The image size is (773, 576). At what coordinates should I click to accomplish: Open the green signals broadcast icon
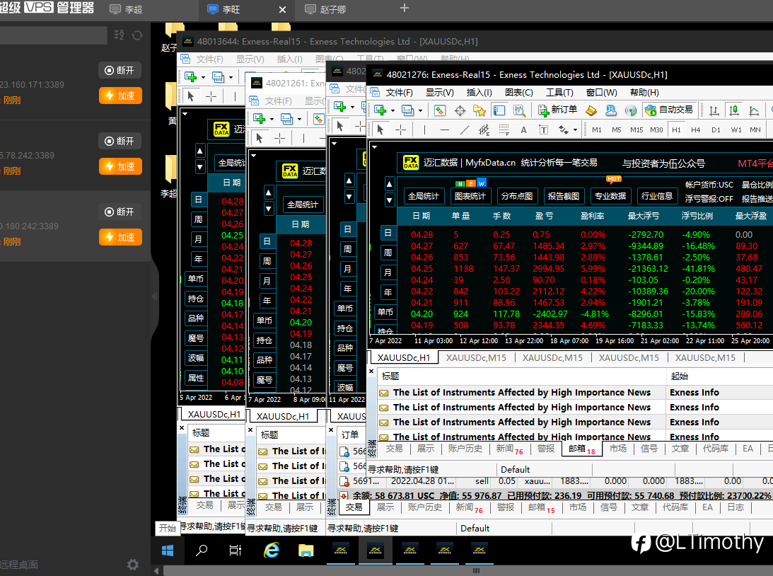631,110
